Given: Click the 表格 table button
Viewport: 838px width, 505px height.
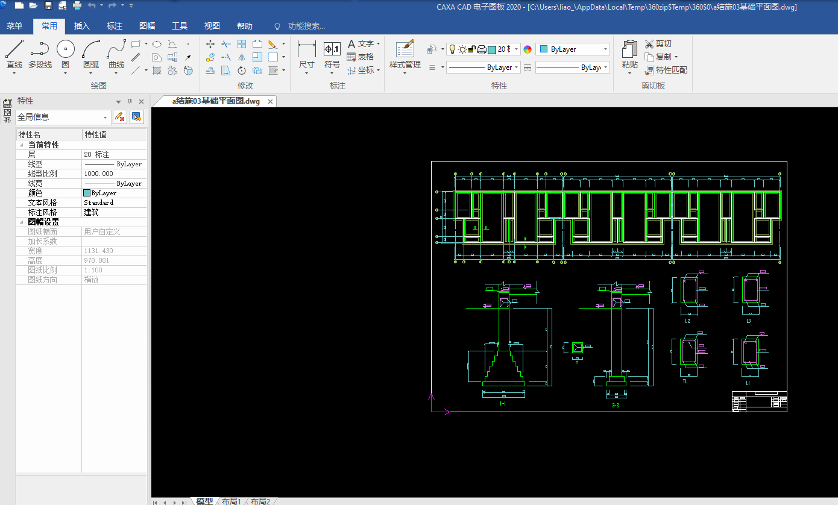Looking at the screenshot, I should [360, 57].
